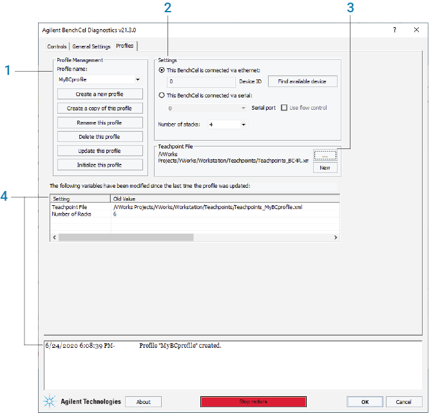This screenshot has width=431, height=413.
Task: Confirm with the OK button
Action: (365, 402)
